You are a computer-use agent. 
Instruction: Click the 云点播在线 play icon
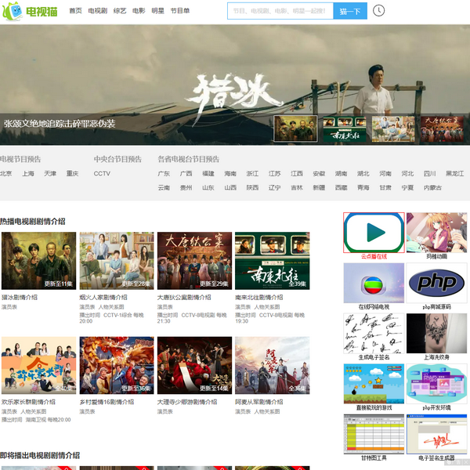point(374,232)
